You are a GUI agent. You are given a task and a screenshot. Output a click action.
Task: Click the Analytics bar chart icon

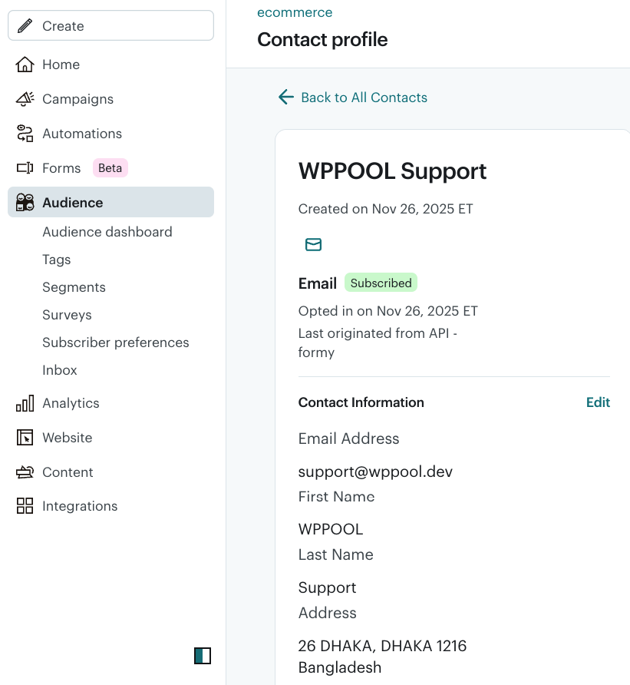point(25,403)
